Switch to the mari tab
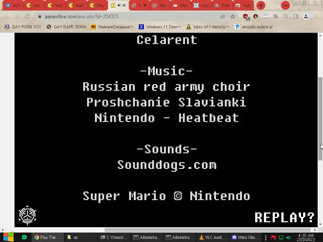323x242 pixels. click(76, 6)
